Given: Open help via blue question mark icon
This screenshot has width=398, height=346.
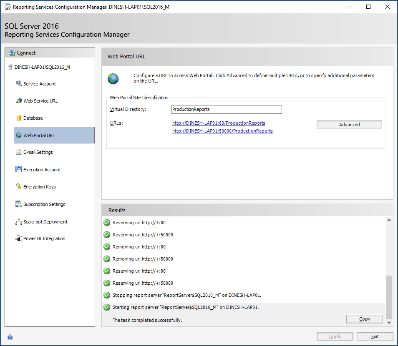Looking at the screenshot, I should pos(10,337).
